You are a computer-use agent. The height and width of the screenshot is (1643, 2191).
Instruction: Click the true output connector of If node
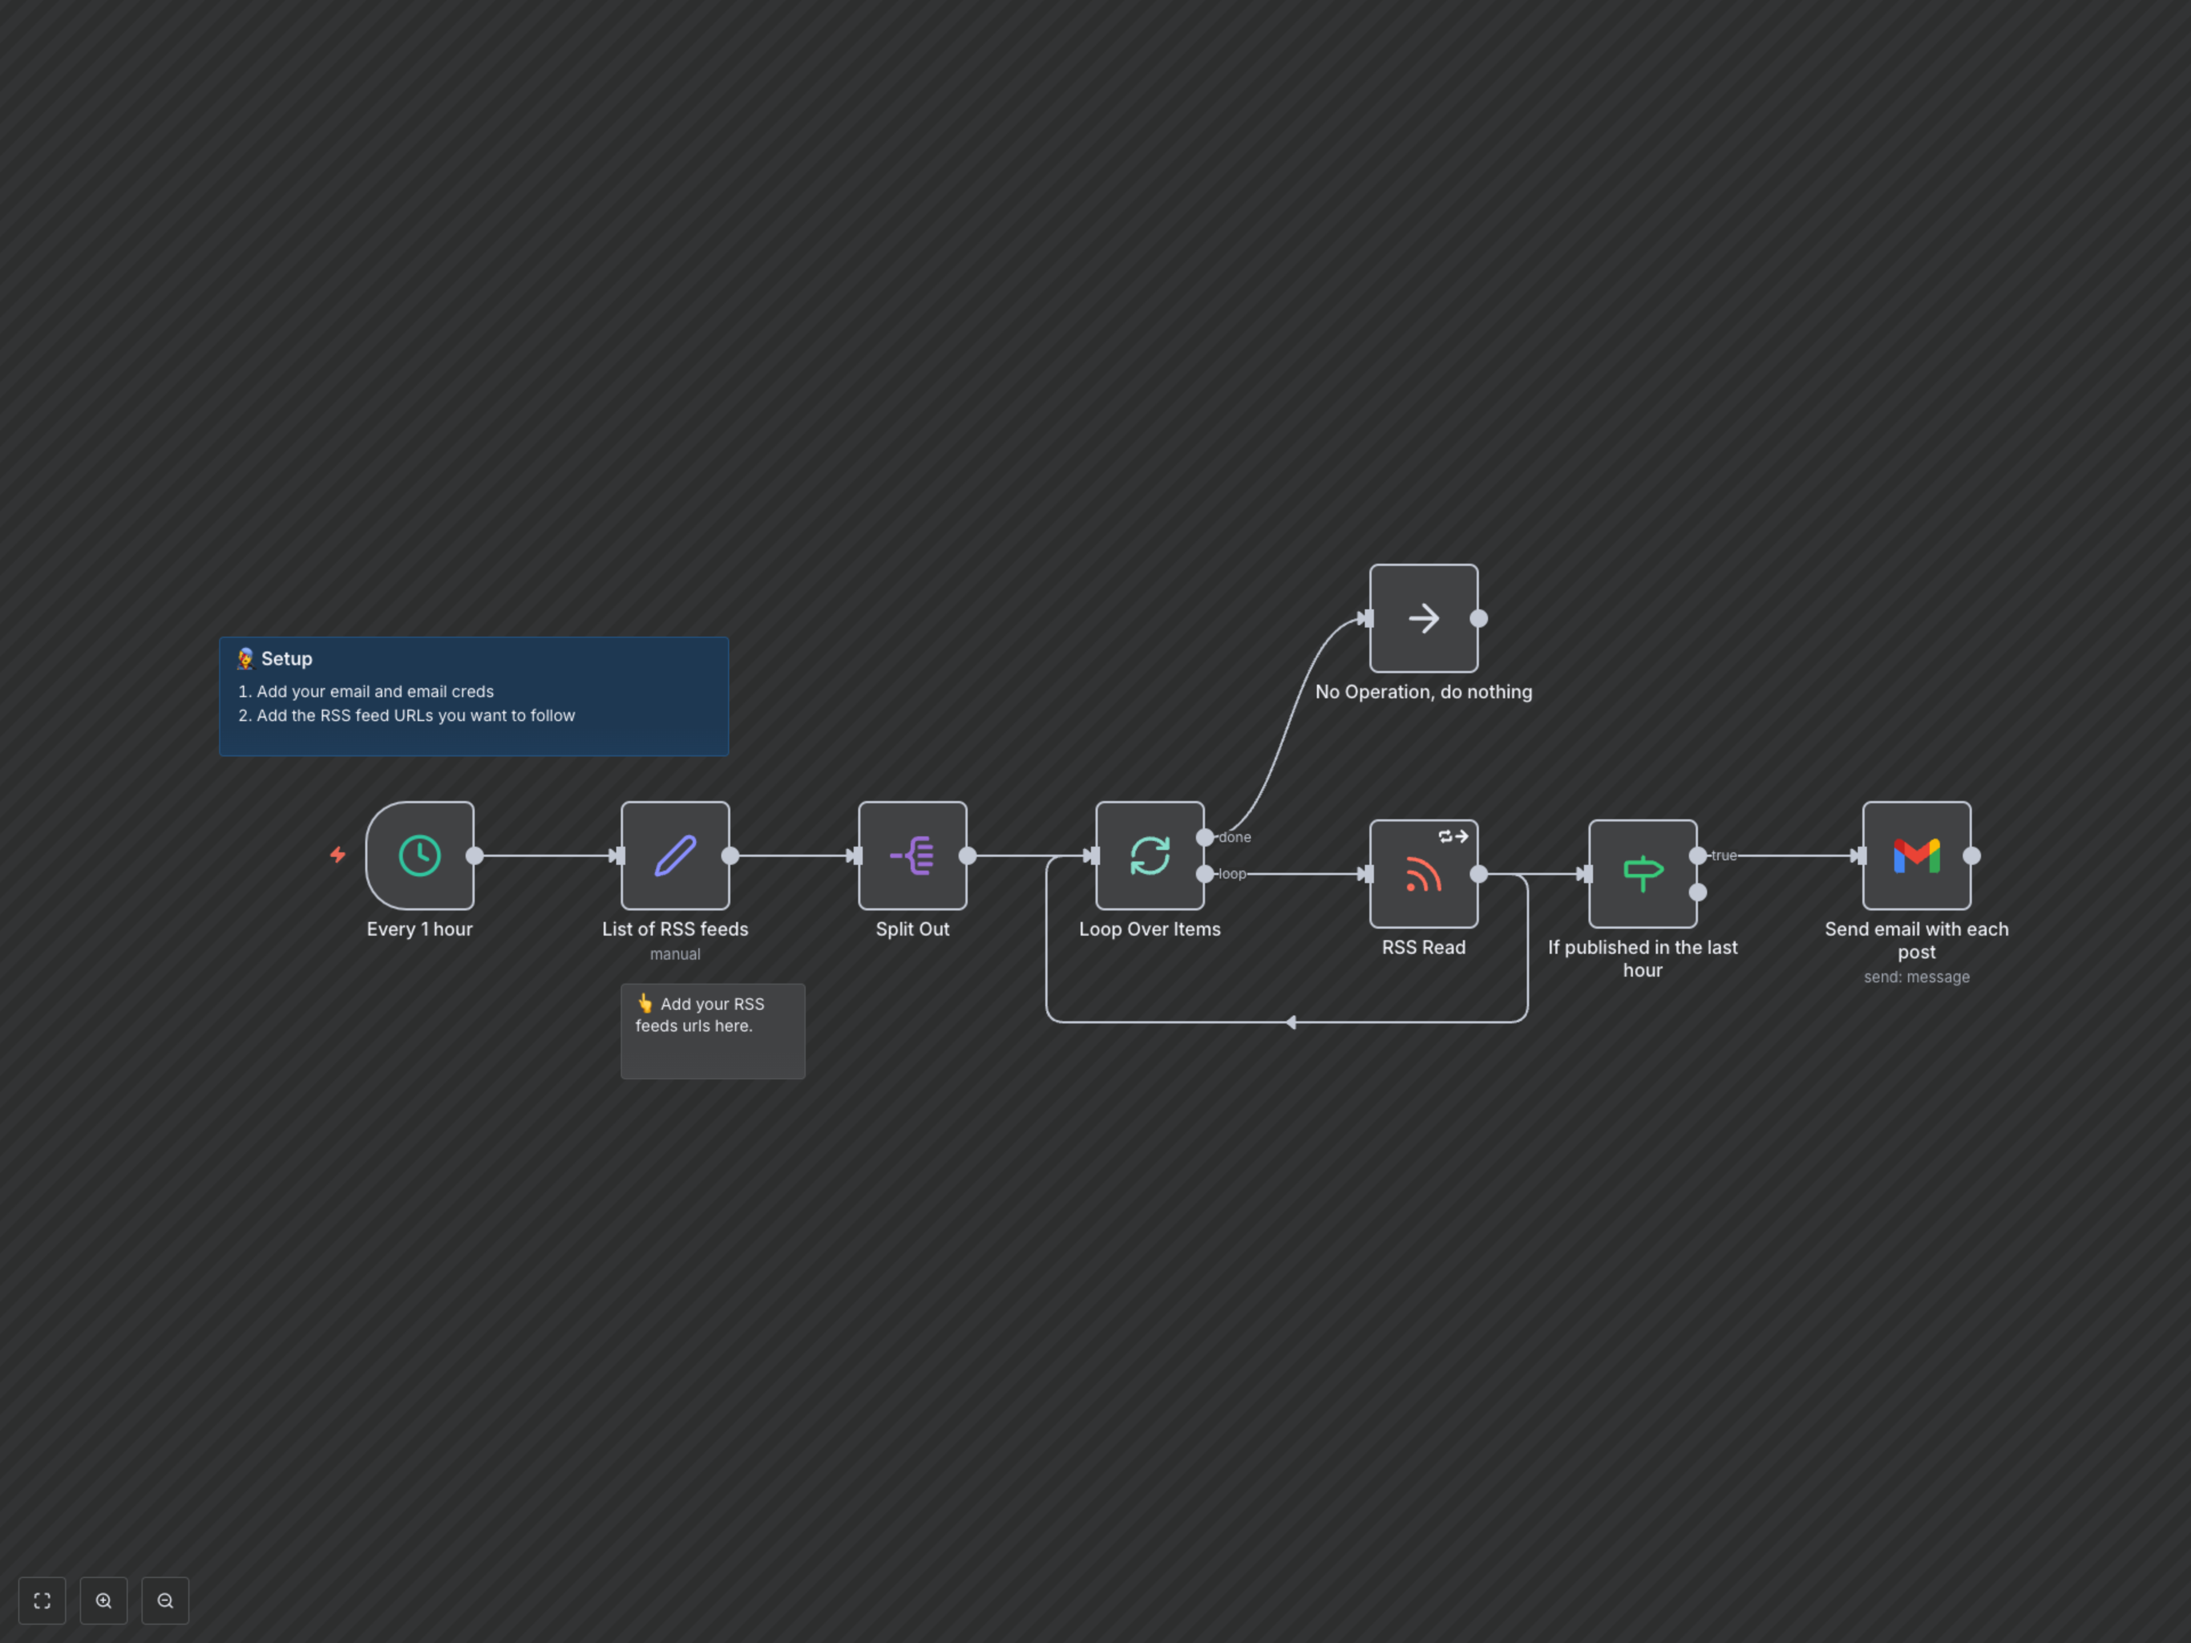pos(1697,856)
